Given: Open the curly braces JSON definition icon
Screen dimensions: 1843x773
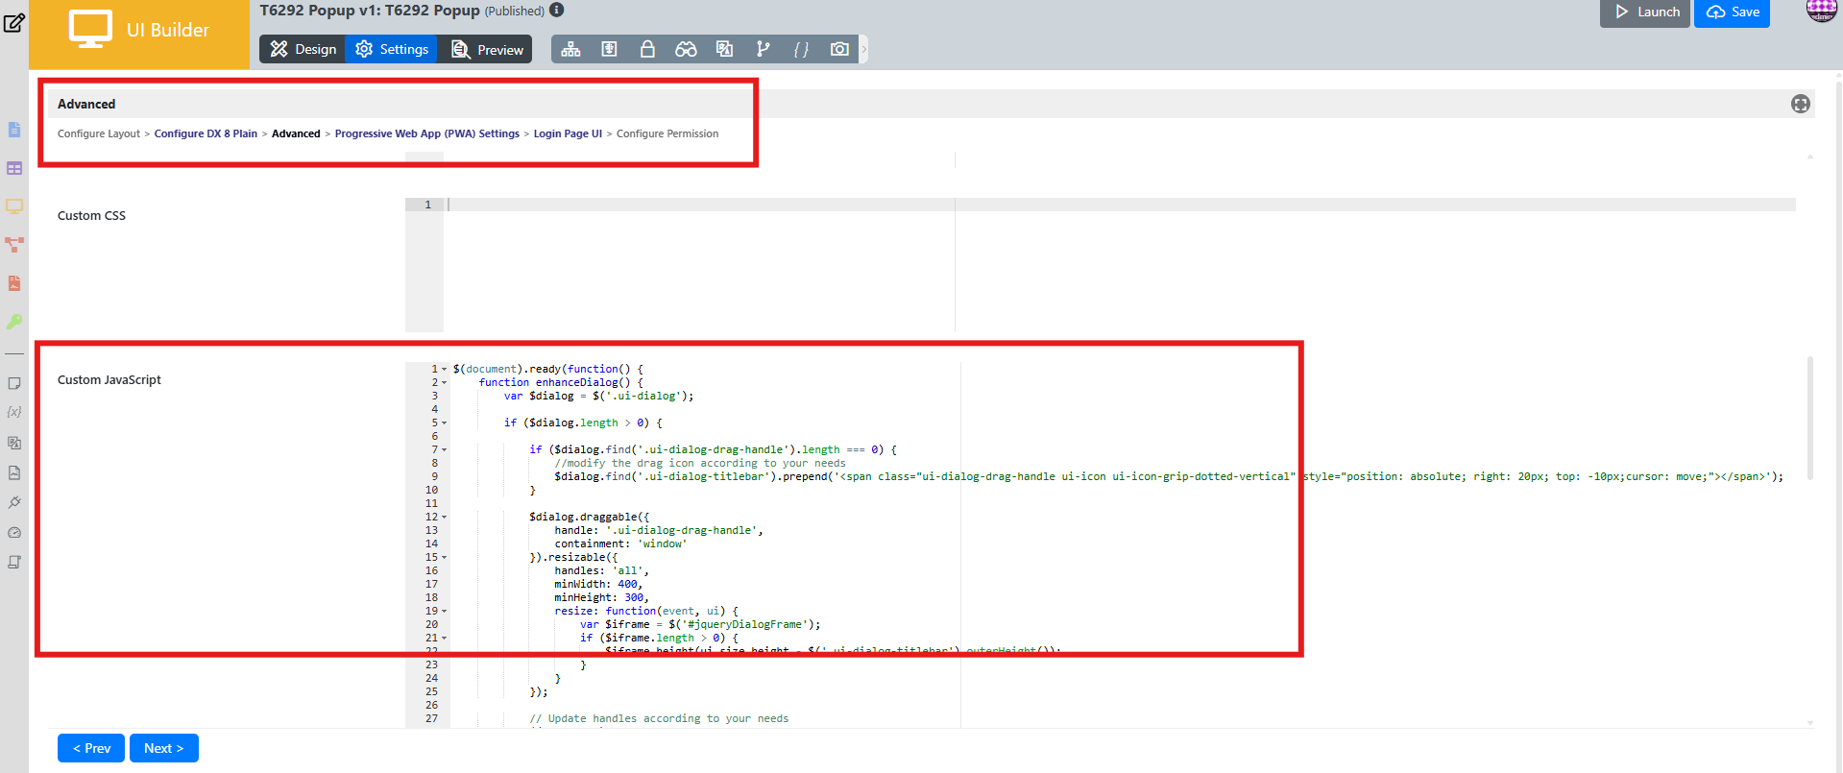Looking at the screenshot, I should click(801, 49).
